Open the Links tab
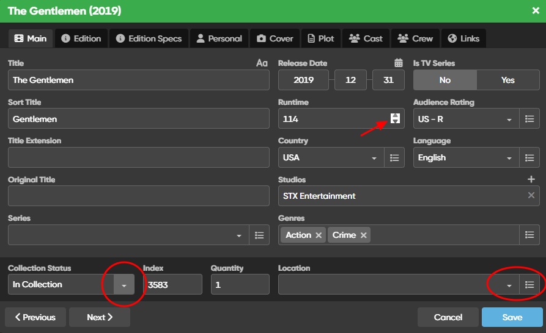The width and height of the screenshot is (546, 333). 464,38
